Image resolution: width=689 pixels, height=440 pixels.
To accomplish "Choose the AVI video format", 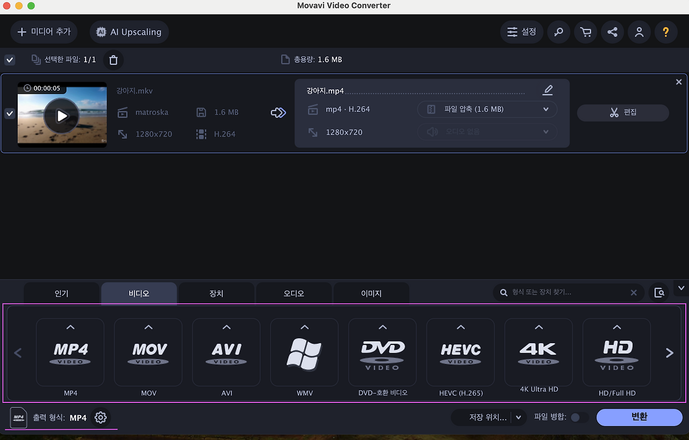I will (x=226, y=352).
